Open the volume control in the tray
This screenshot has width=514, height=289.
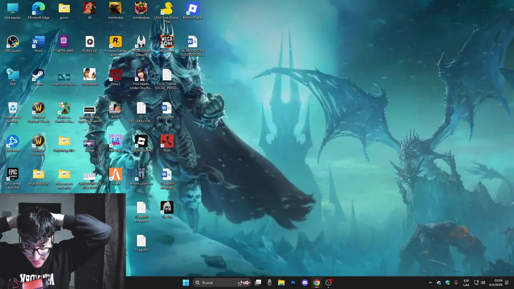[483, 283]
